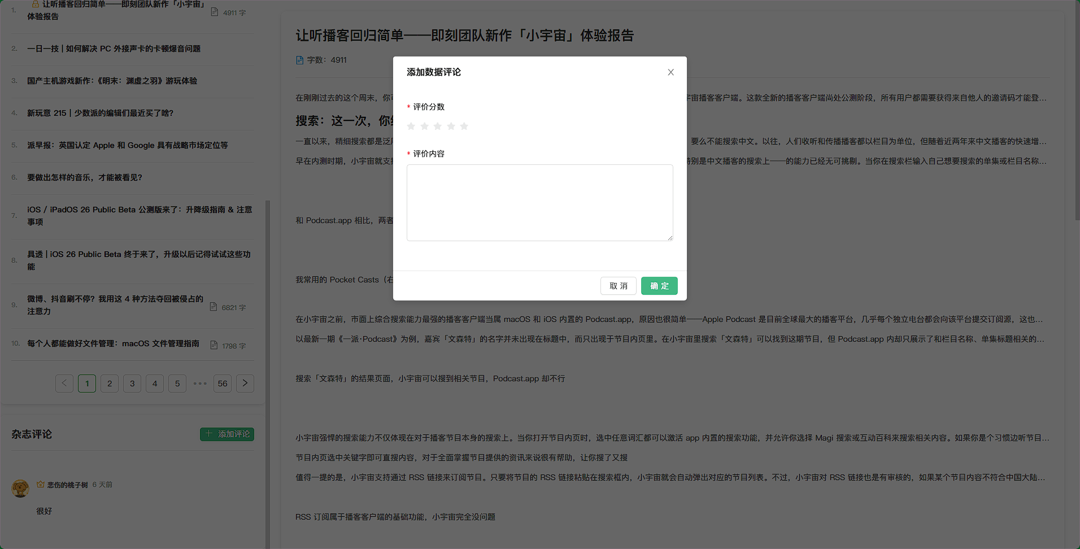Go to previous page of article list
1080x549 pixels.
tap(64, 384)
